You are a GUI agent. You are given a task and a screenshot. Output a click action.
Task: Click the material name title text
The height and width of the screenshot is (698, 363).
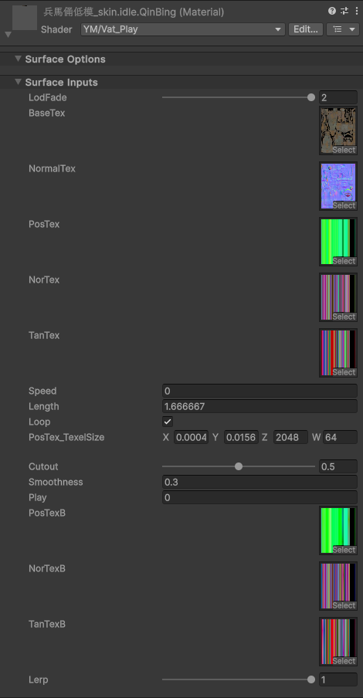pyautogui.click(x=134, y=12)
